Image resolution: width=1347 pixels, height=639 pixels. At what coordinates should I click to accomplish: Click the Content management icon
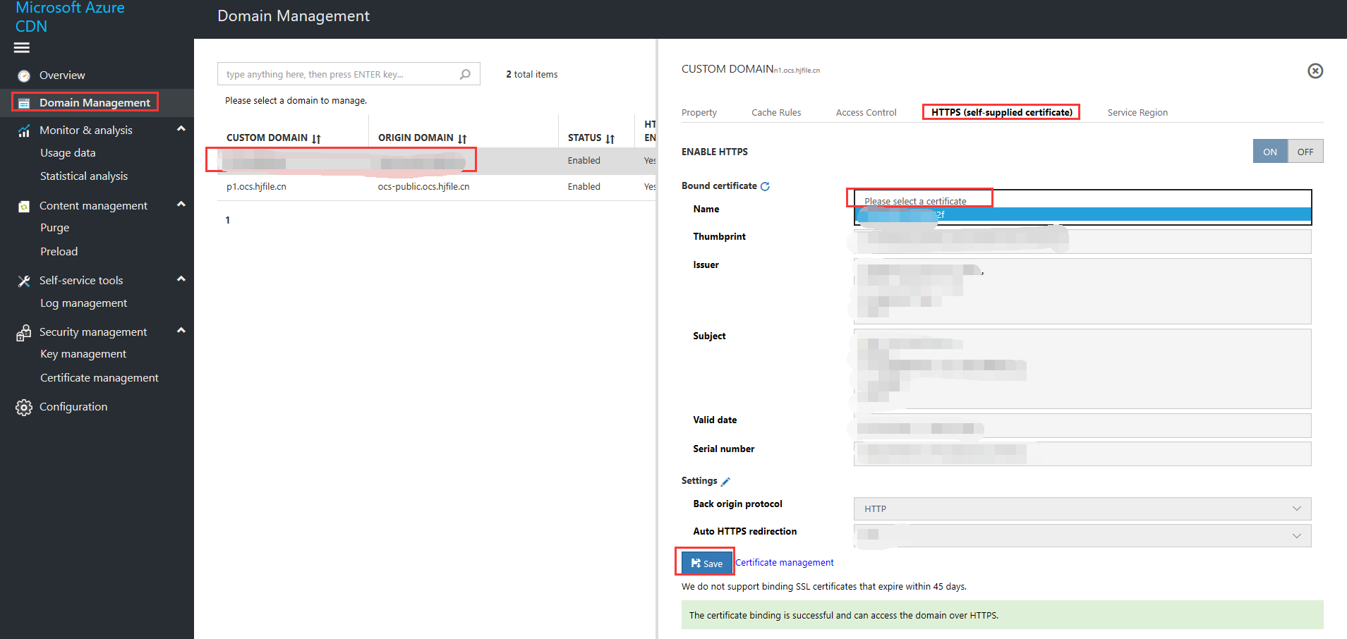coord(24,206)
